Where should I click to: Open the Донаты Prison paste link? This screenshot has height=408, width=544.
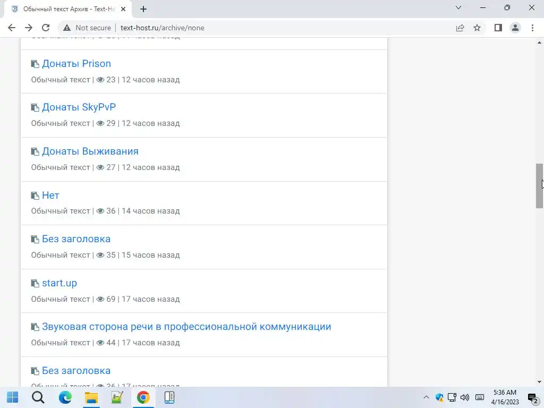tap(76, 64)
